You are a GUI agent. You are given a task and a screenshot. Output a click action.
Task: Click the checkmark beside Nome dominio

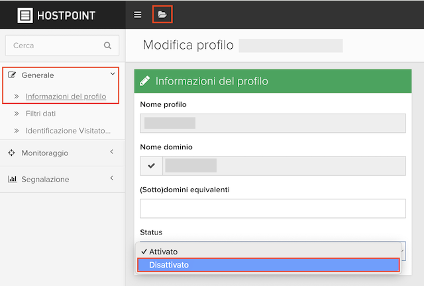point(152,166)
